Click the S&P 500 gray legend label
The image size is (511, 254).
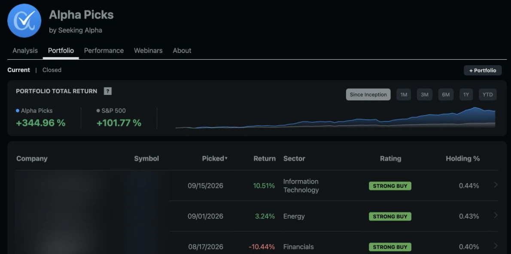(111, 111)
